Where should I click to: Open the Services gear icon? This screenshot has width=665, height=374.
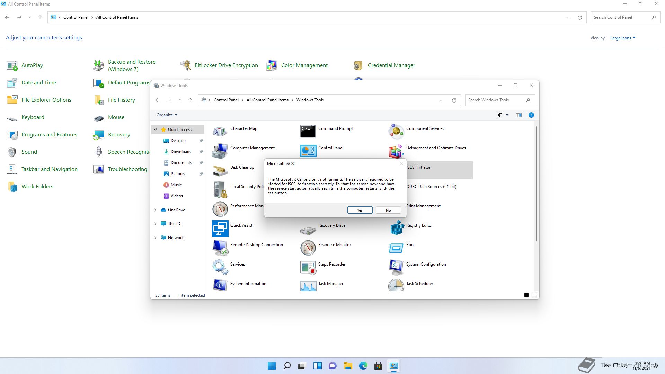(x=220, y=267)
